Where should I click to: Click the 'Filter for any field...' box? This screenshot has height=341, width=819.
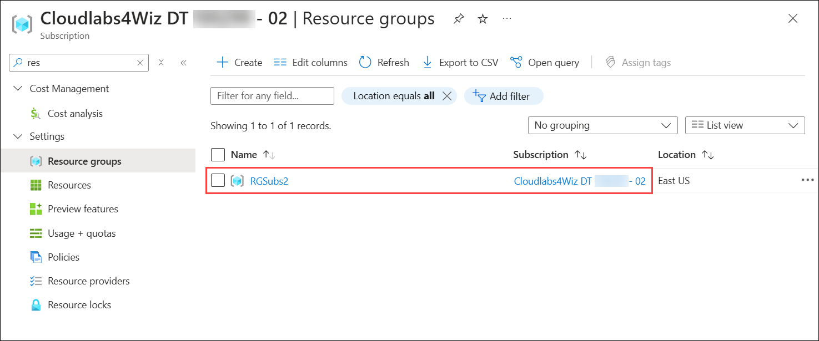pos(272,96)
